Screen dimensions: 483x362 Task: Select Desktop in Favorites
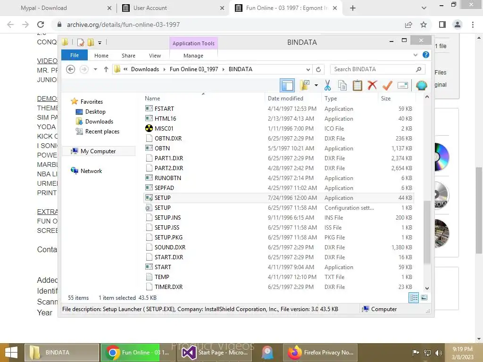[x=95, y=112]
